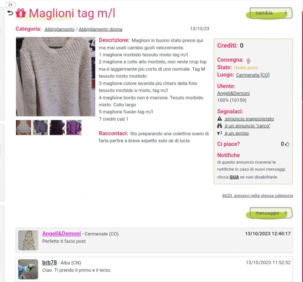Open the Abbigliamento category link
Screen dimensions: 303x282
pos(59,29)
